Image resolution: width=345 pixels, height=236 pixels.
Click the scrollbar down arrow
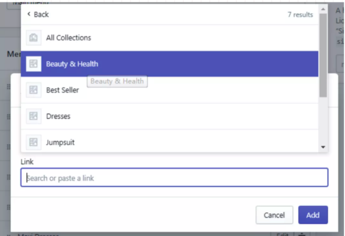(323, 147)
